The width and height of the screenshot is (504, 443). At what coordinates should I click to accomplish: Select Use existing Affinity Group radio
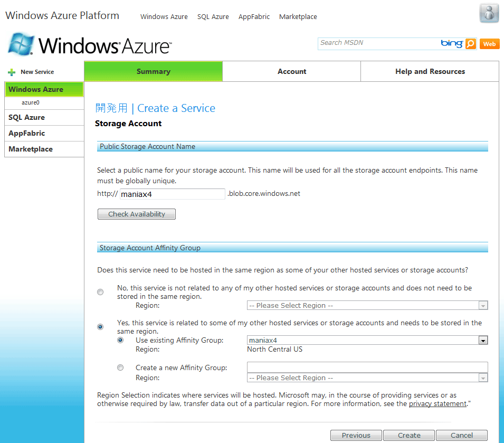[x=120, y=340]
